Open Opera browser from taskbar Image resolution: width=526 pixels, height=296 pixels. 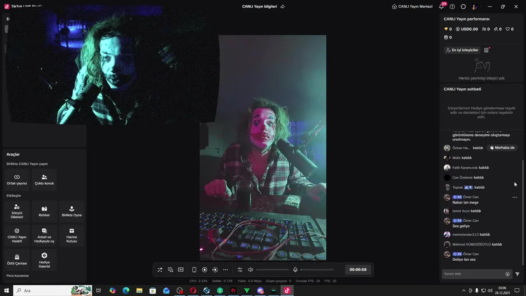tap(193, 291)
